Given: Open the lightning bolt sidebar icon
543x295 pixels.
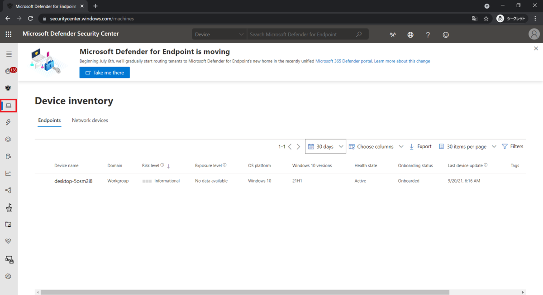Looking at the screenshot, I should pyautogui.click(x=8, y=122).
